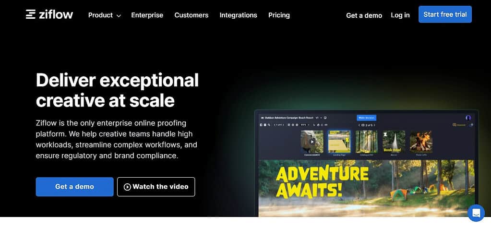
Task: Select the forest catalogue thumbnail
Action: click(366, 142)
